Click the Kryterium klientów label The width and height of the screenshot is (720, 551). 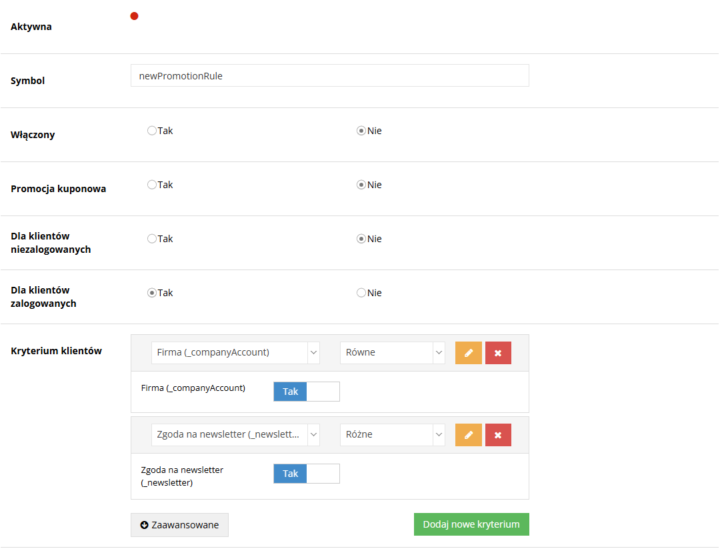pos(57,351)
